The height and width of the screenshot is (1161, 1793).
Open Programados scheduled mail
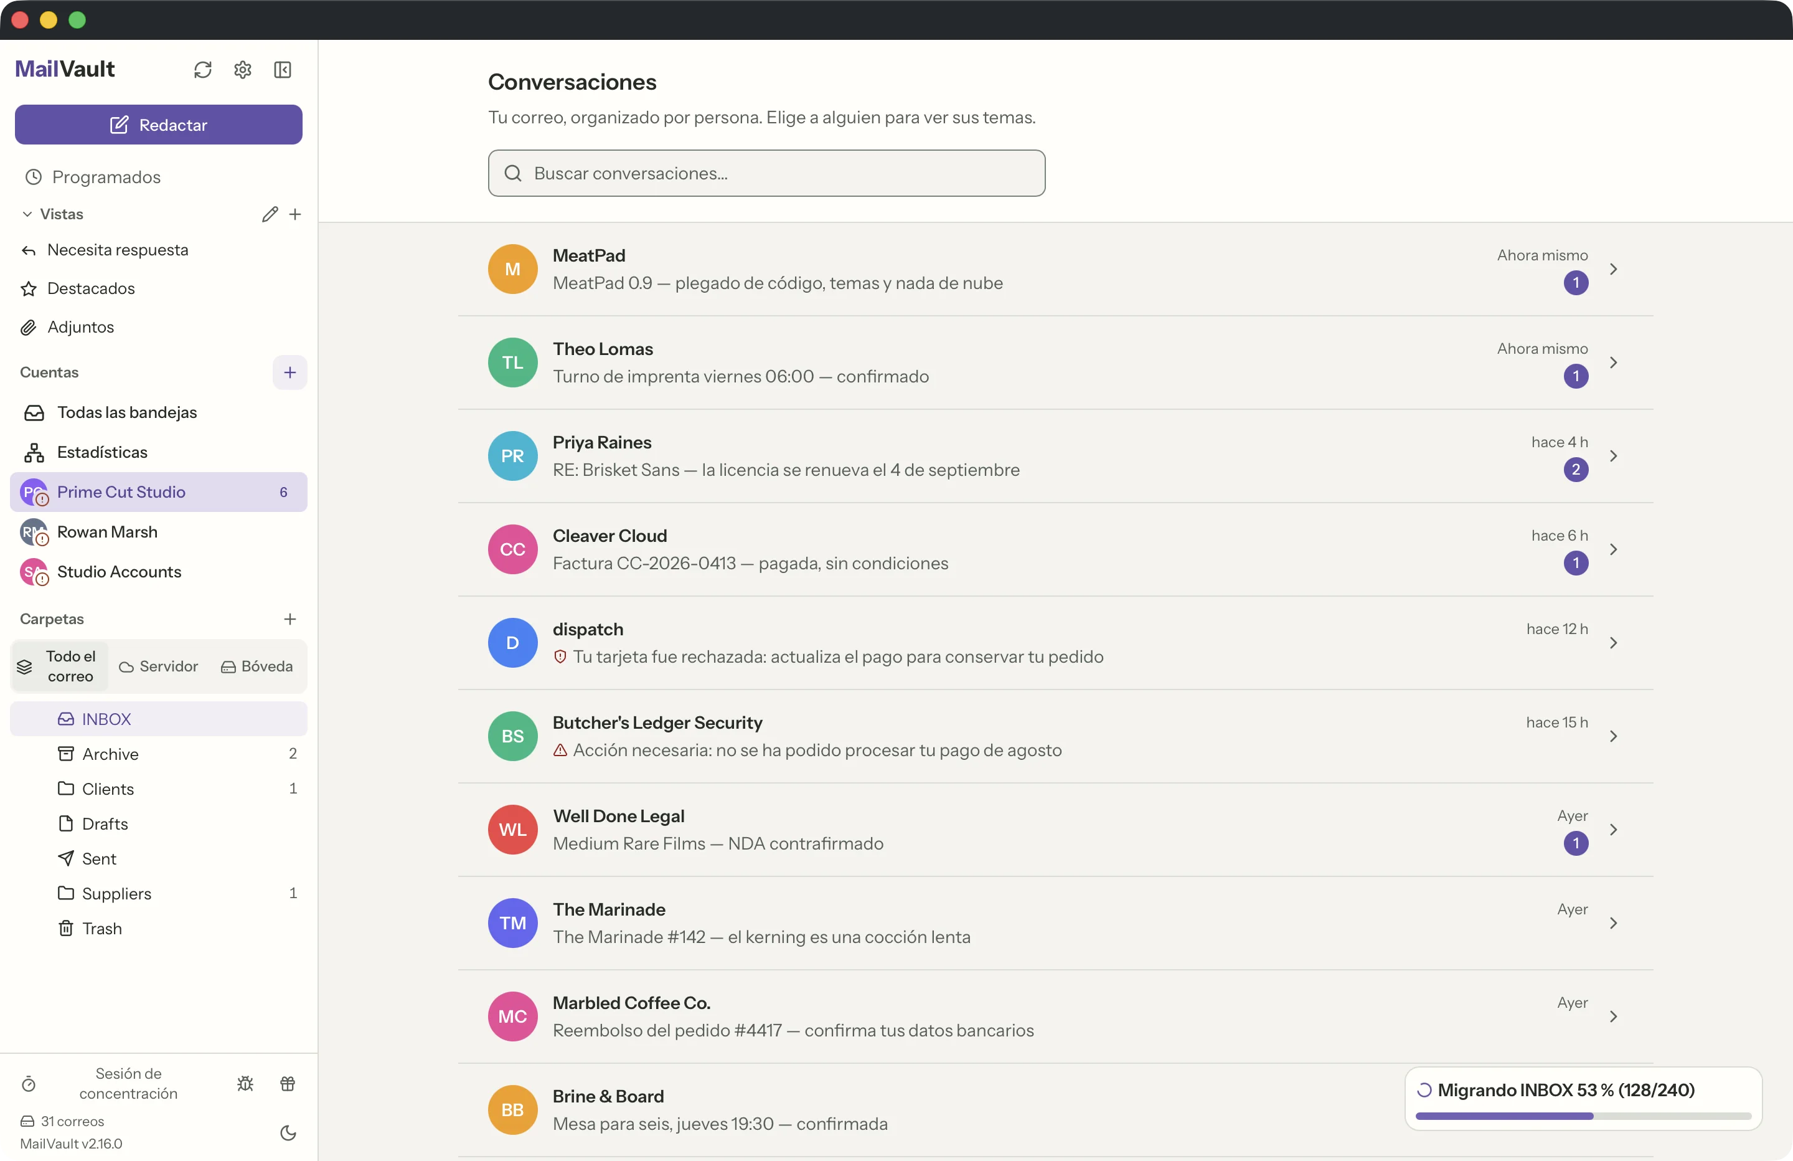tap(158, 177)
